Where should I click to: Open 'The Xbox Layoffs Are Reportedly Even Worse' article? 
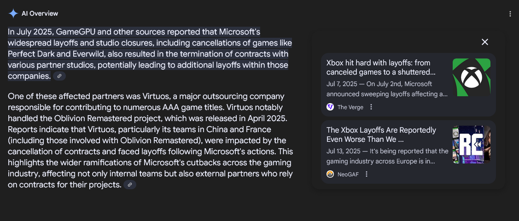click(381, 134)
